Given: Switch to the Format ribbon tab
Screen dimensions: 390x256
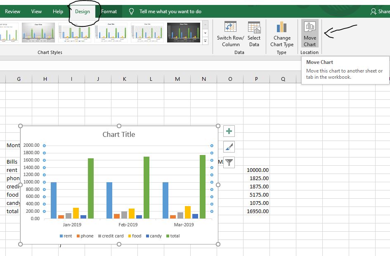Looking at the screenshot, I should [108, 11].
